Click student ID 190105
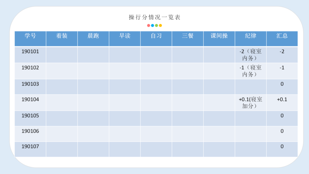 [x=30, y=116]
